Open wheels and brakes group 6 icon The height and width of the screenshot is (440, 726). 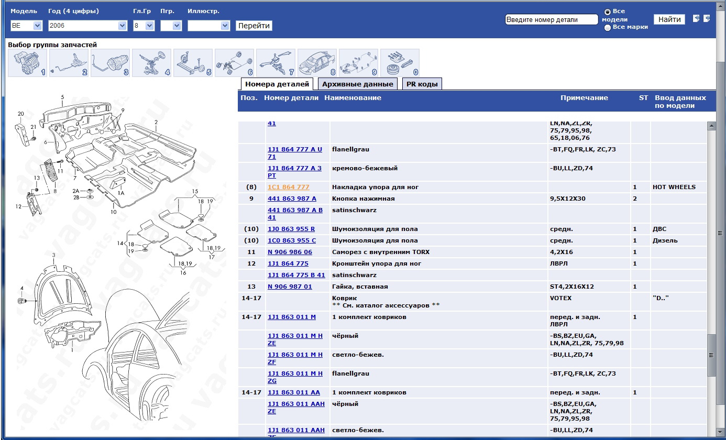click(x=234, y=63)
